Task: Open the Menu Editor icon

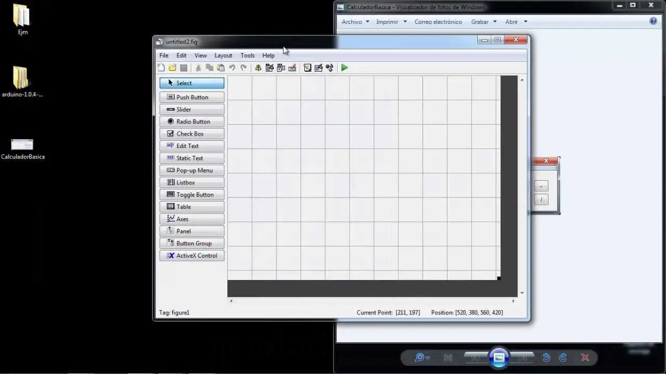Action: tap(270, 68)
